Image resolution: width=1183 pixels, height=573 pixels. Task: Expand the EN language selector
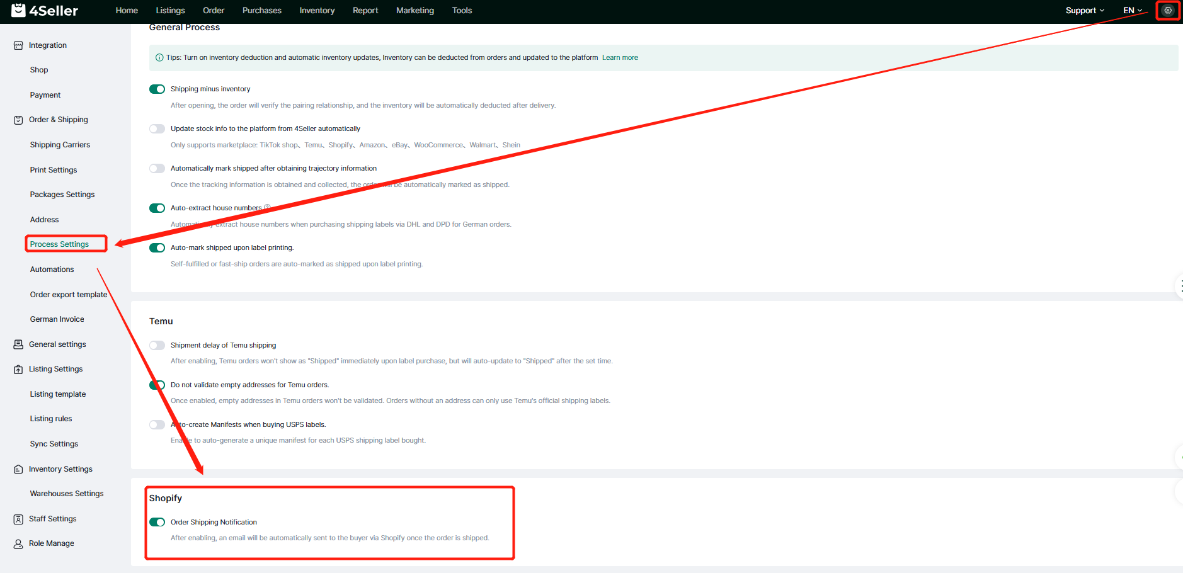(x=1132, y=11)
